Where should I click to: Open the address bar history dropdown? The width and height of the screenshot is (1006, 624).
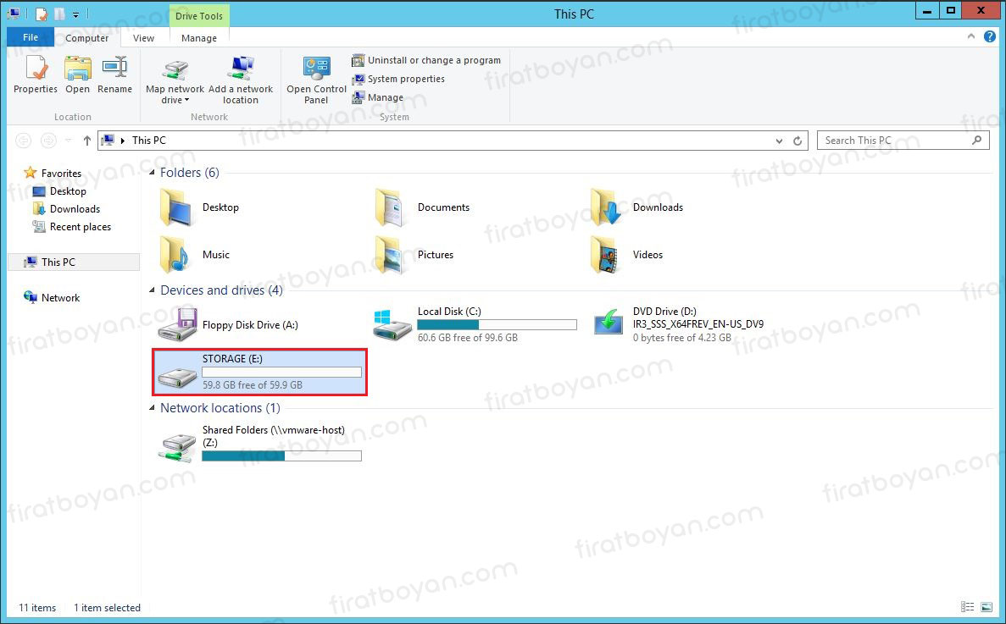point(779,141)
